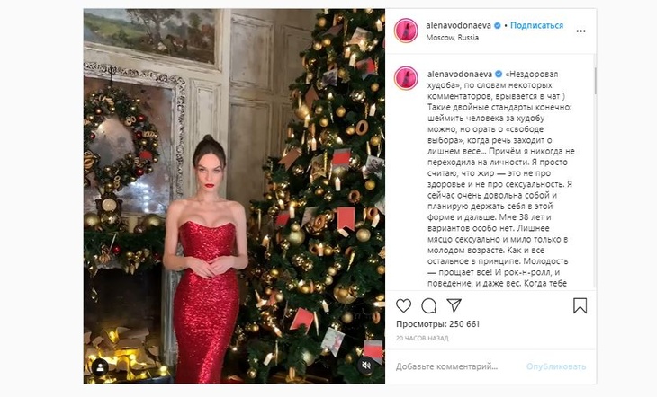This screenshot has height=397, width=657.
Task: Like the post with the heart icon
Action: pos(403,306)
